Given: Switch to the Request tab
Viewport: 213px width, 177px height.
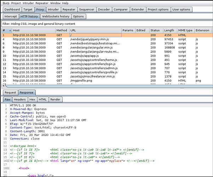Looking at the screenshot, I should click(10, 93).
